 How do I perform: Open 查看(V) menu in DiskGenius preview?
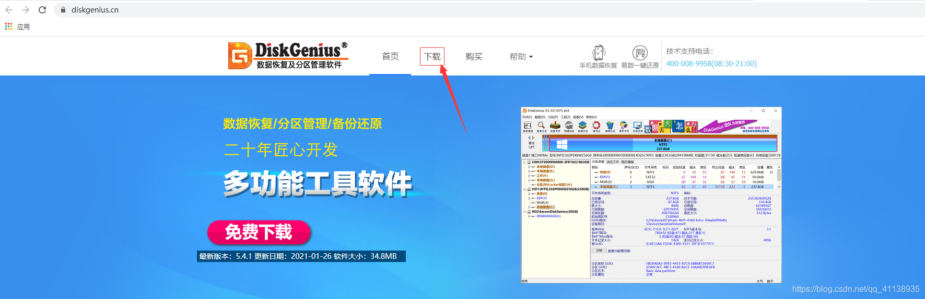coord(578,117)
